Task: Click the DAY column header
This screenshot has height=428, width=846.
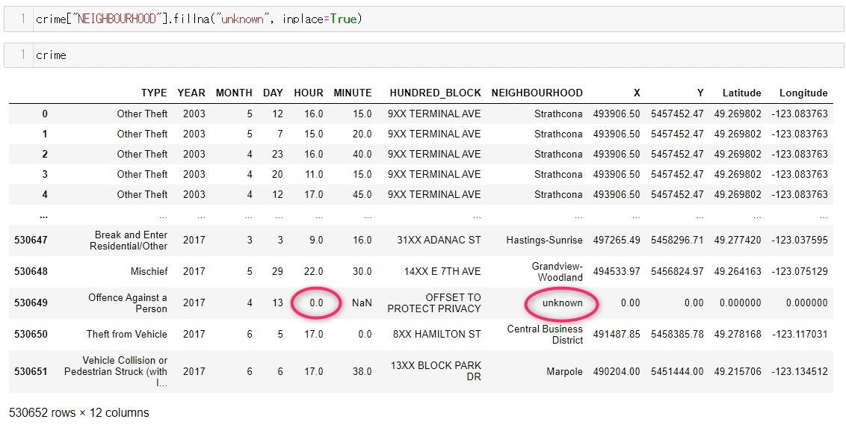Action: 273,93
